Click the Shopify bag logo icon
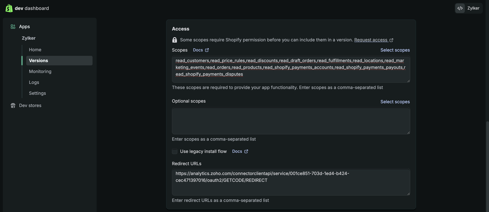This screenshot has width=489, height=212. coord(9,8)
